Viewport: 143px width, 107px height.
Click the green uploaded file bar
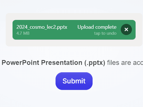(x=74, y=30)
